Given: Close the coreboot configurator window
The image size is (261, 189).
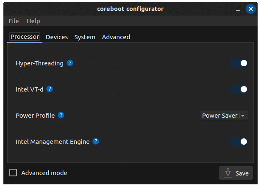Looking at the screenshot, I should click(250, 8).
